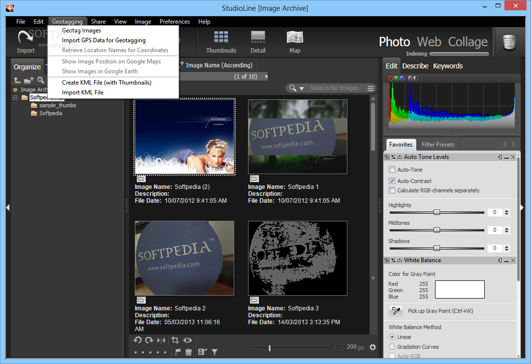
Task: Open the image count (1 of 10) dropdown
Action: click(266, 77)
